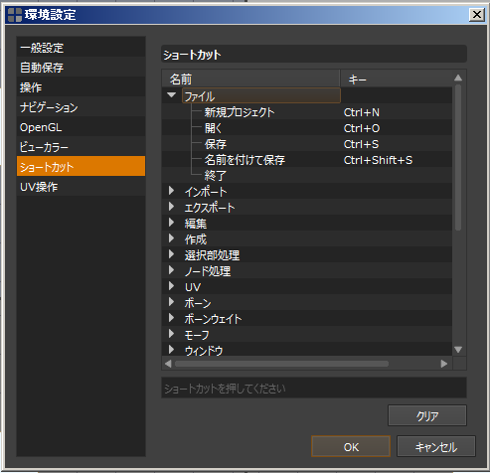Collapse the ファイル tree group
Viewport: 490px width, 473px height.
171,95
